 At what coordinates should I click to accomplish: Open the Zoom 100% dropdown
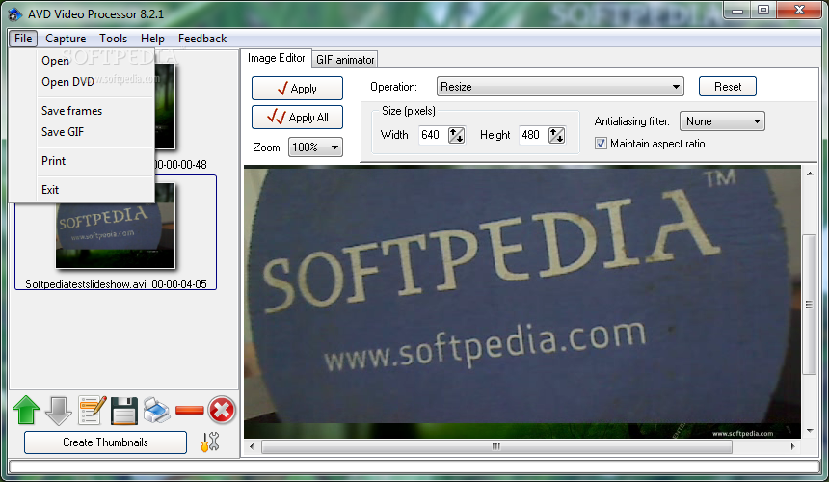pos(315,147)
